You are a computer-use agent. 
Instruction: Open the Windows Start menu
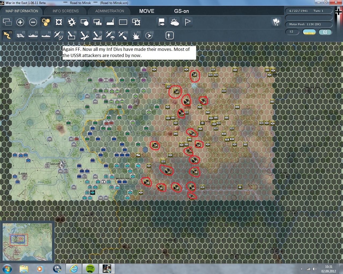coord(7,268)
